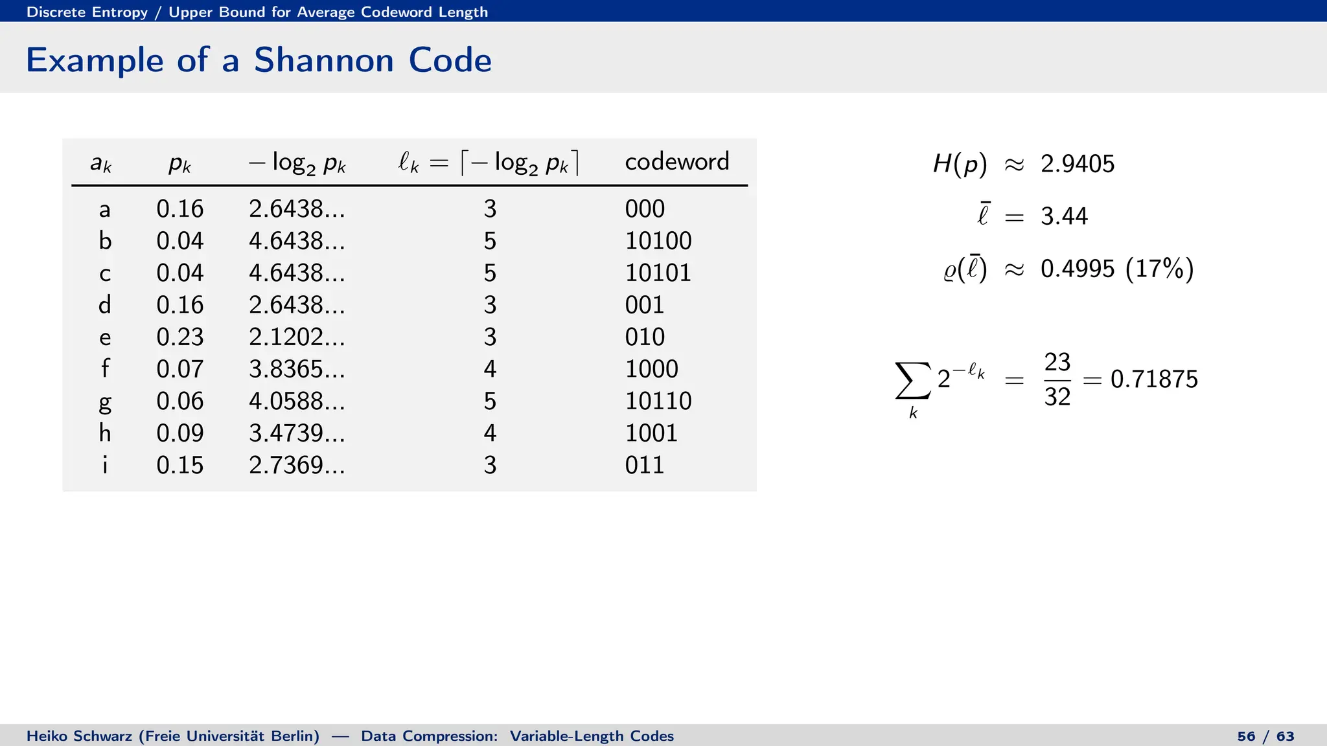Click the symbol letter 'h' in the table
The width and height of the screenshot is (1327, 746).
point(105,433)
